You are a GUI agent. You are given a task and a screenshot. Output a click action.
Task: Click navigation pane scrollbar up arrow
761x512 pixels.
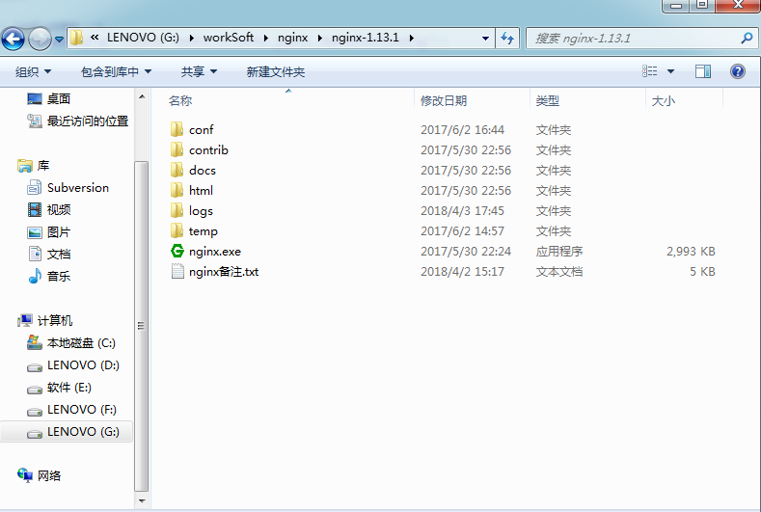pyautogui.click(x=142, y=96)
